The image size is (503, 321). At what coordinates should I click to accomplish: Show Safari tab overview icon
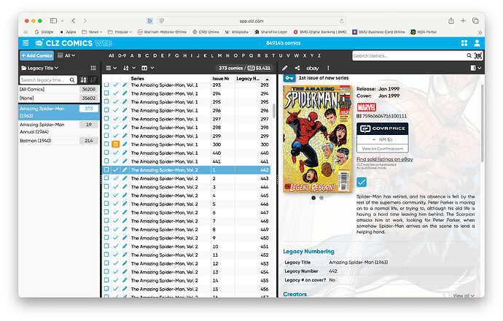(475, 21)
